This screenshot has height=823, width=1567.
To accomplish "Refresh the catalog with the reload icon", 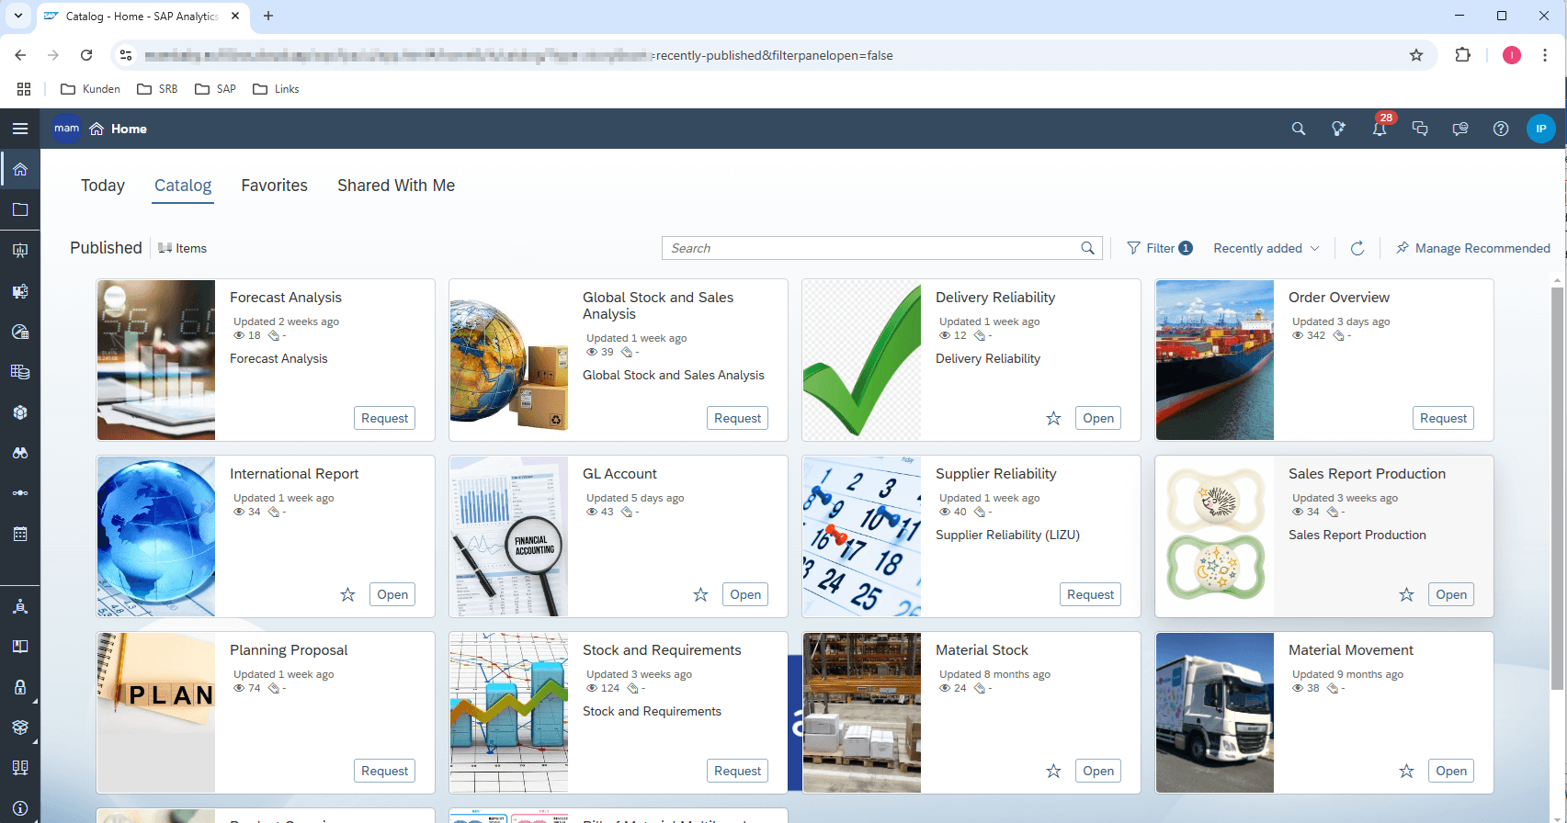I will 1357,248.
